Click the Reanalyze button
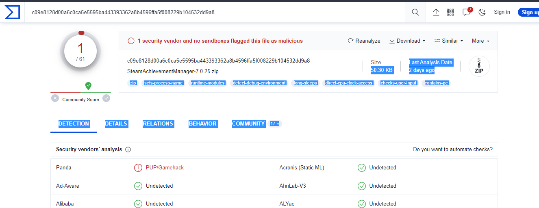This screenshot has height=208, width=539. 364,41
